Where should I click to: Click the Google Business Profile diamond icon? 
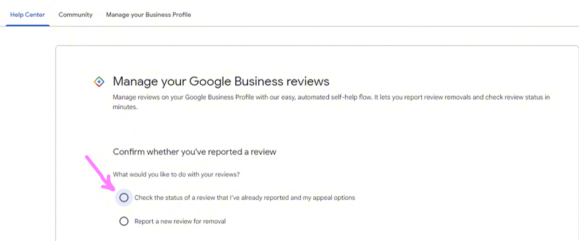tap(99, 82)
